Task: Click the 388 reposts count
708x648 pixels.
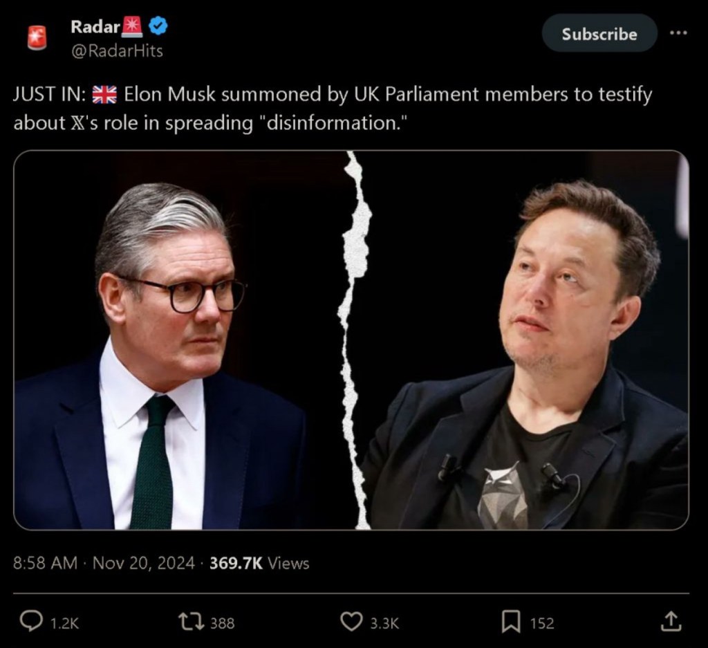Action: pos(222,623)
